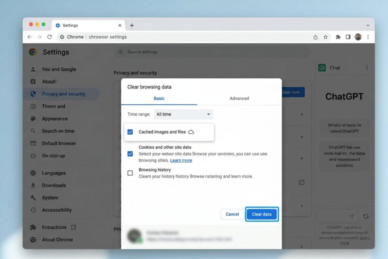Reload the page with refresh icon
Screen dimensions: 388x259
50,37
